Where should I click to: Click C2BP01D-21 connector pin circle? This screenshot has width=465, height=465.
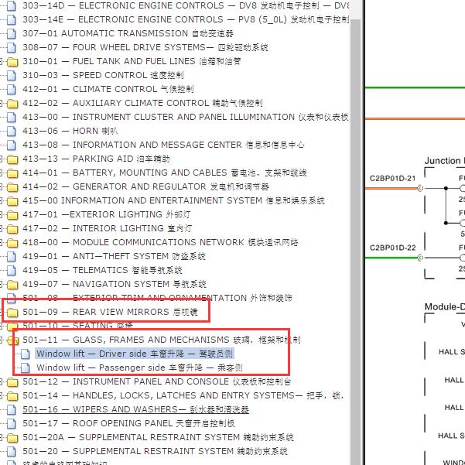[420, 188]
